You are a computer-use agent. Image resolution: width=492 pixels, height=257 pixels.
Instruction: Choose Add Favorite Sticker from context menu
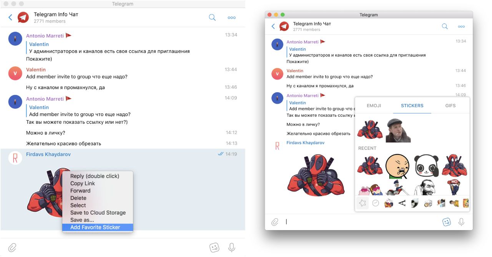pyautogui.click(x=98, y=227)
